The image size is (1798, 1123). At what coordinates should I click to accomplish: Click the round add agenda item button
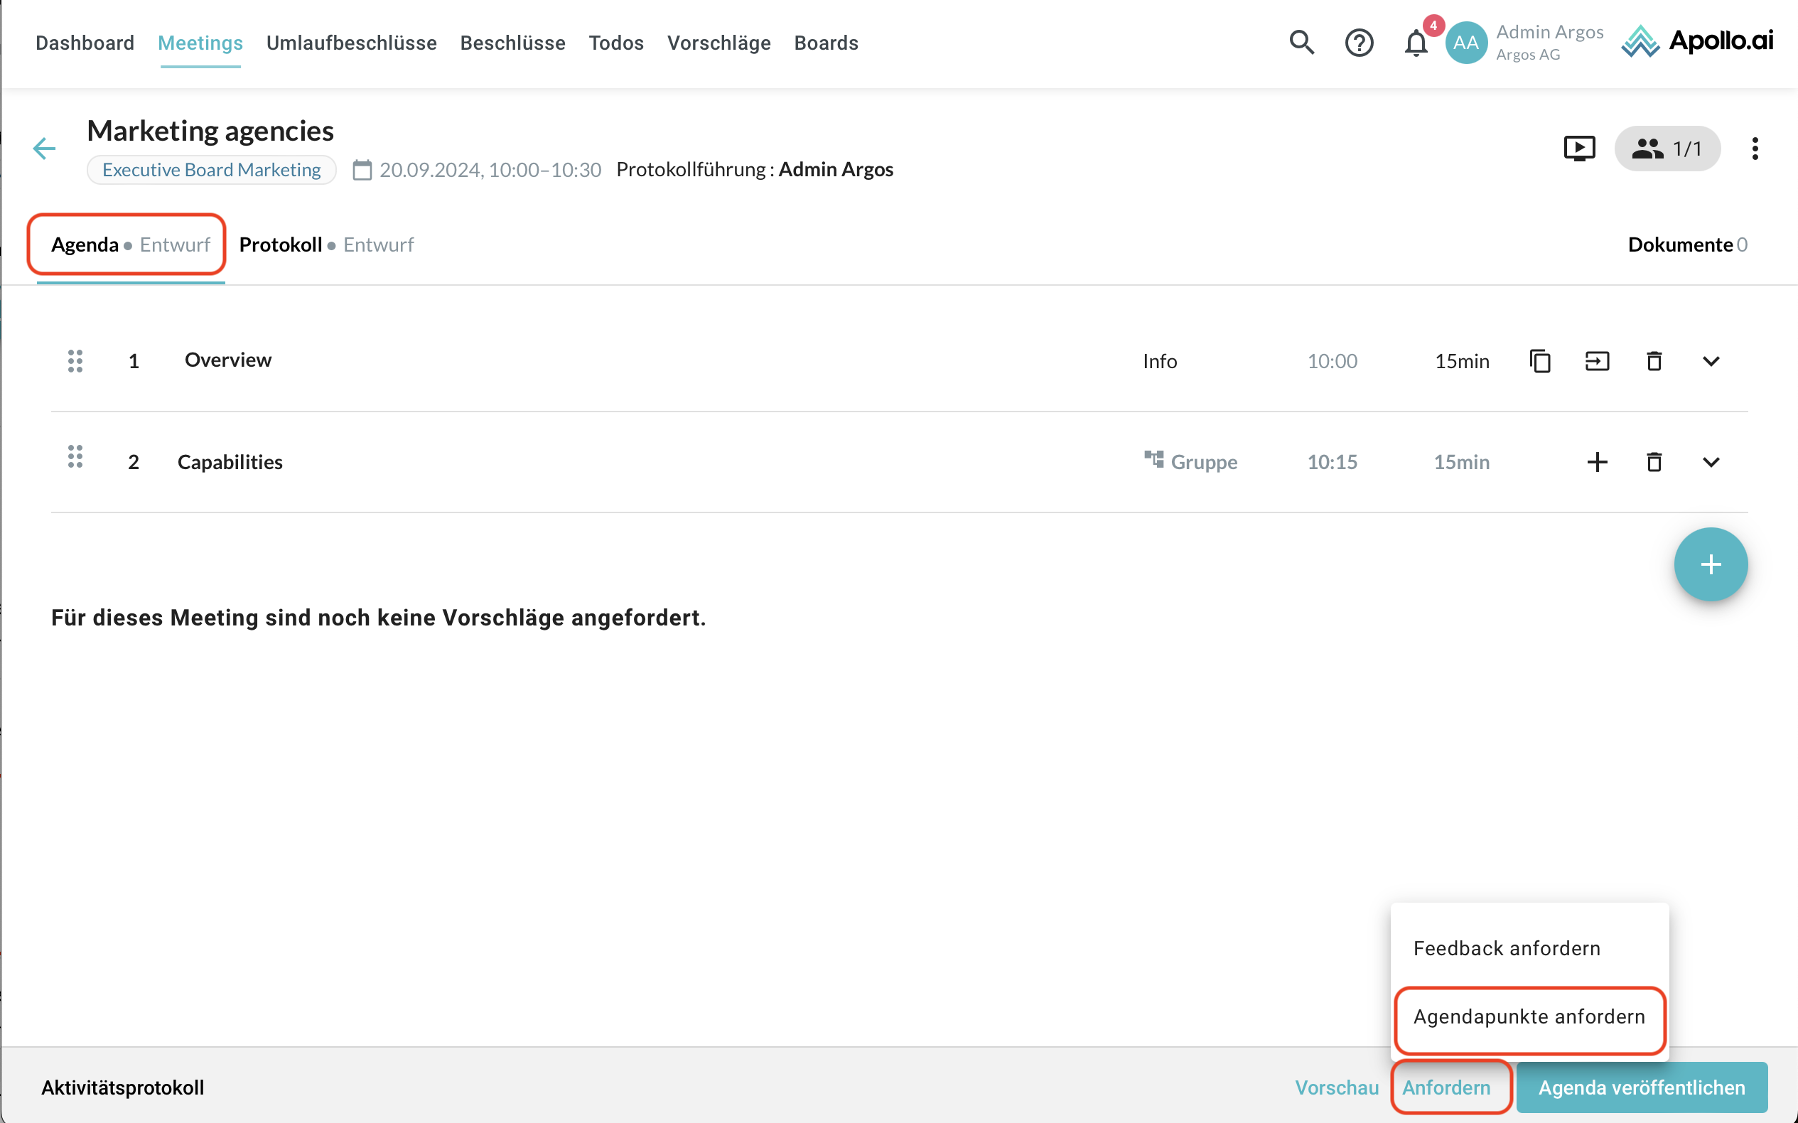tap(1711, 564)
